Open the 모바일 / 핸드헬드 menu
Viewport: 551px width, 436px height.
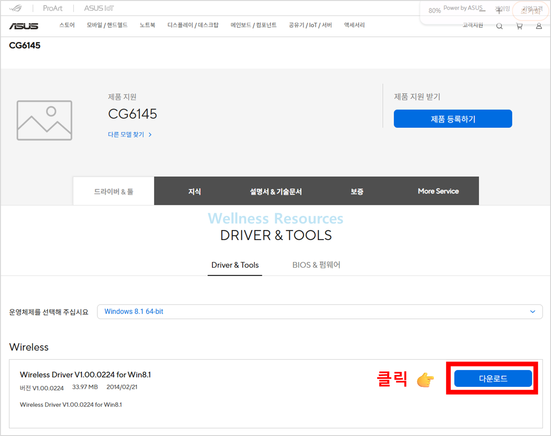(107, 25)
